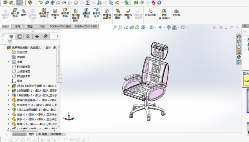Open dropdown under Insert Components (插入零部件)

(15, 21)
